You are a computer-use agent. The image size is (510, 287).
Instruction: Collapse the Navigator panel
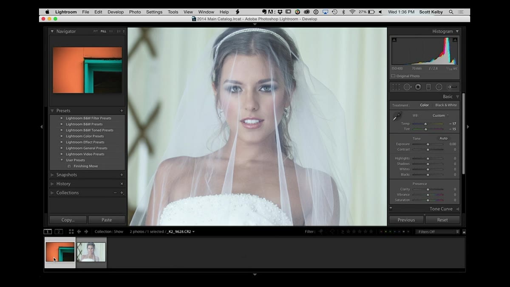click(x=52, y=31)
